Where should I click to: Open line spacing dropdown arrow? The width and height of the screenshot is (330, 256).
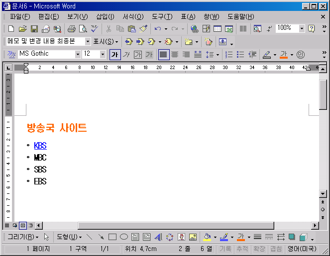[218, 55]
